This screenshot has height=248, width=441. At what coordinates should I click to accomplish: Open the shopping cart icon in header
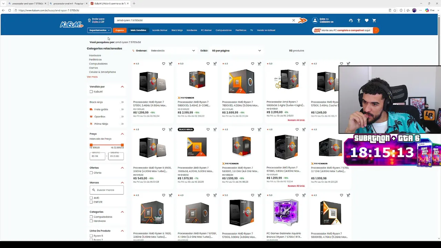click(374, 21)
